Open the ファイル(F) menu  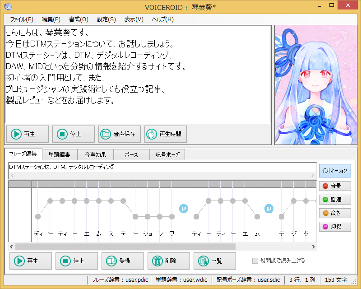[22, 19]
